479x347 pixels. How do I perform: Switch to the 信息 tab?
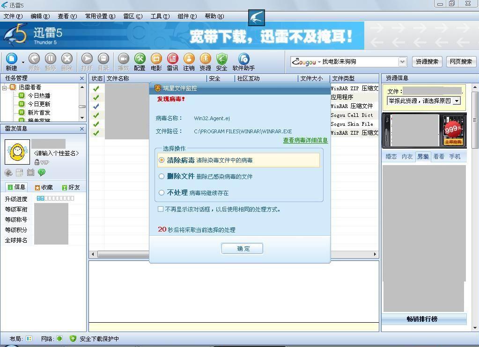[16, 187]
